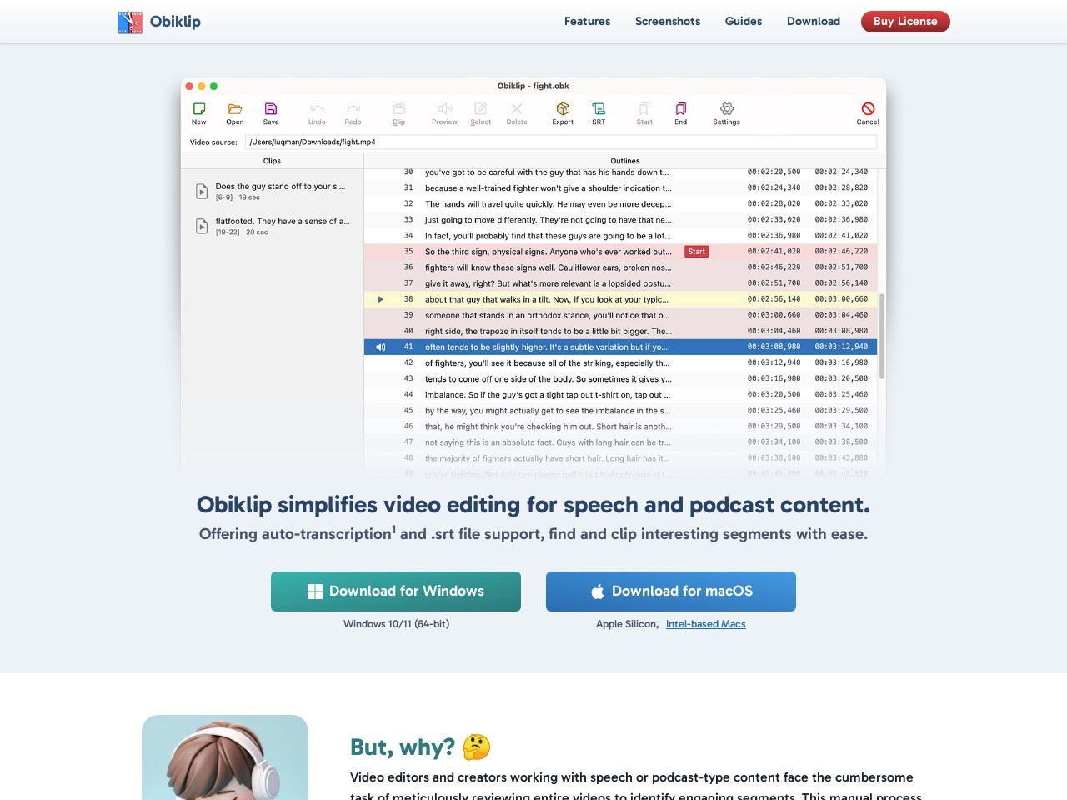This screenshot has height=800, width=1067.
Task: Click the Preview speaker toolbar icon
Action: click(x=445, y=109)
